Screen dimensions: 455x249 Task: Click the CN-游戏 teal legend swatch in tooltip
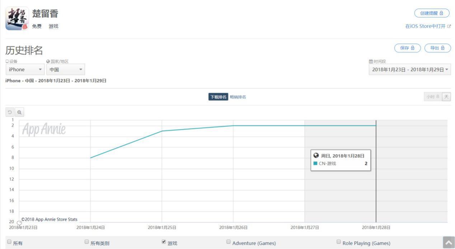point(315,163)
